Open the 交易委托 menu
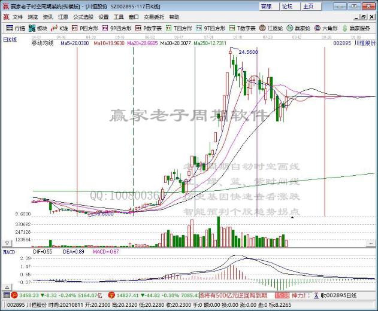Image resolution: width=378 pixels, height=311 pixels. coord(154,17)
